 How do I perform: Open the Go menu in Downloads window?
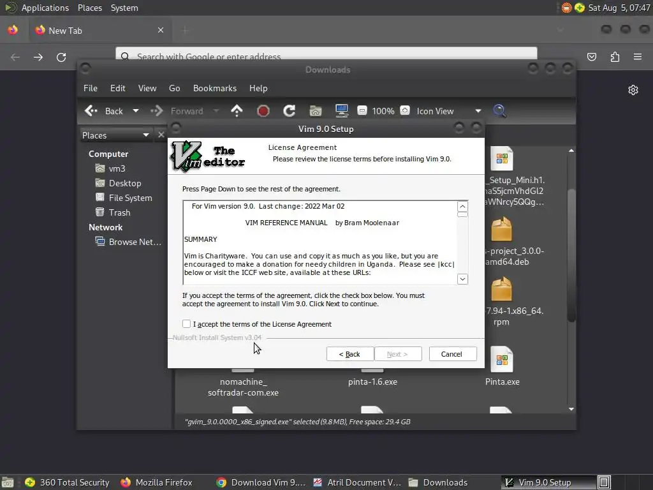tap(175, 88)
